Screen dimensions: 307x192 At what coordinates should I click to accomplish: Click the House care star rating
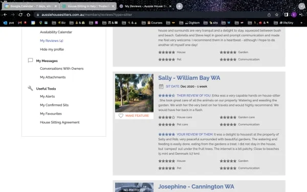click(166, 117)
